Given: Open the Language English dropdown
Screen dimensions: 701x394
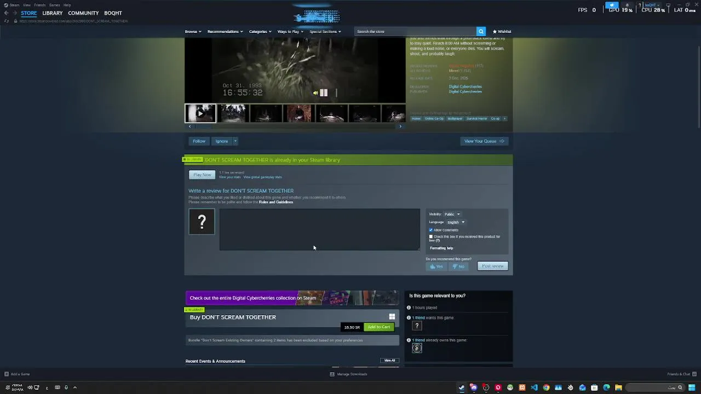Looking at the screenshot, I should (456, 222).
